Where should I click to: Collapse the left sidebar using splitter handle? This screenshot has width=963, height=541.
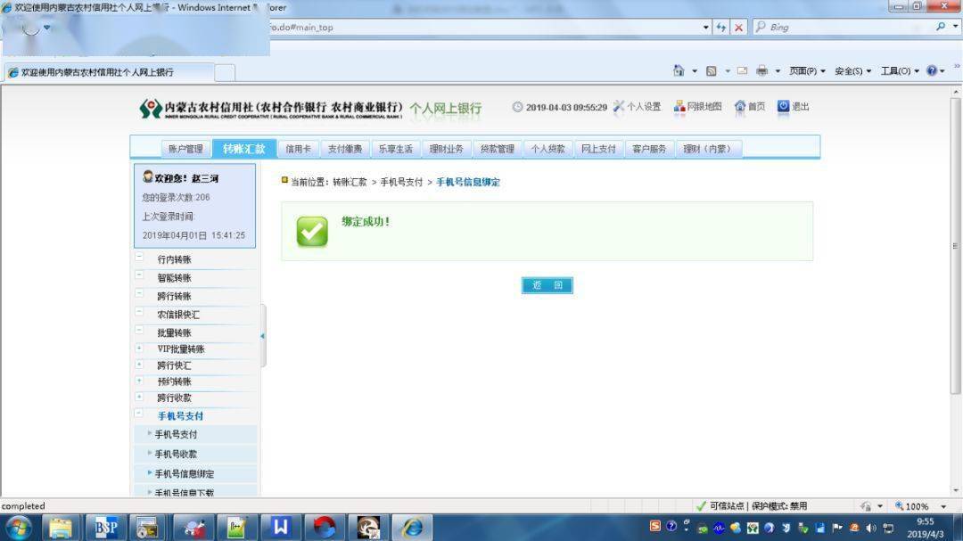[262, 336]
